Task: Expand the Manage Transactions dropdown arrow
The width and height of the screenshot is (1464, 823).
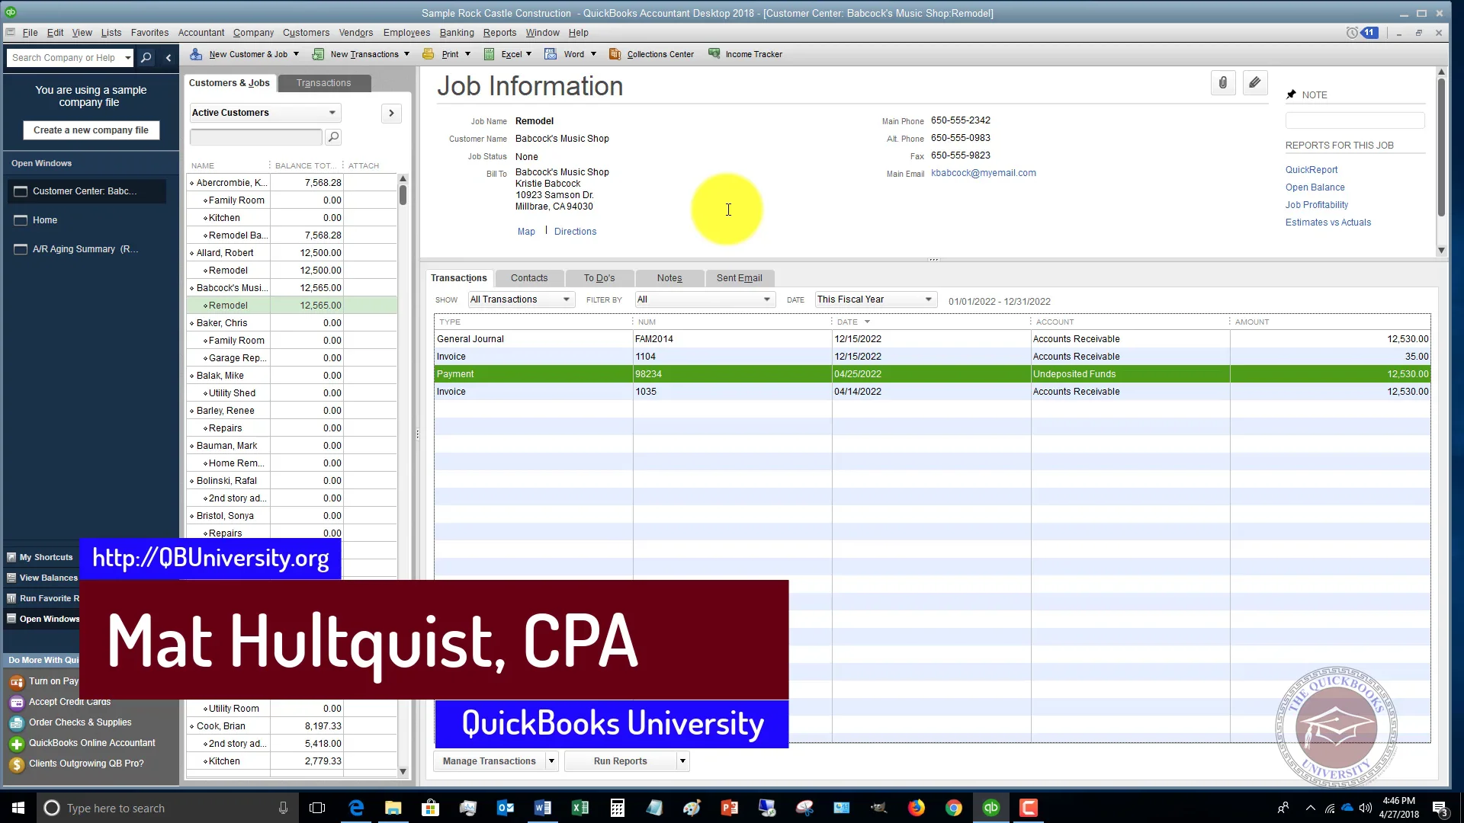Action: click(x=552, y=761)
